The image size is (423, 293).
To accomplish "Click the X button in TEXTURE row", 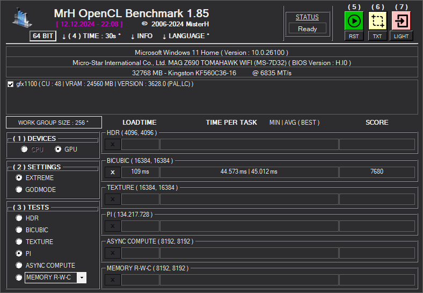I will pos(113,199).
